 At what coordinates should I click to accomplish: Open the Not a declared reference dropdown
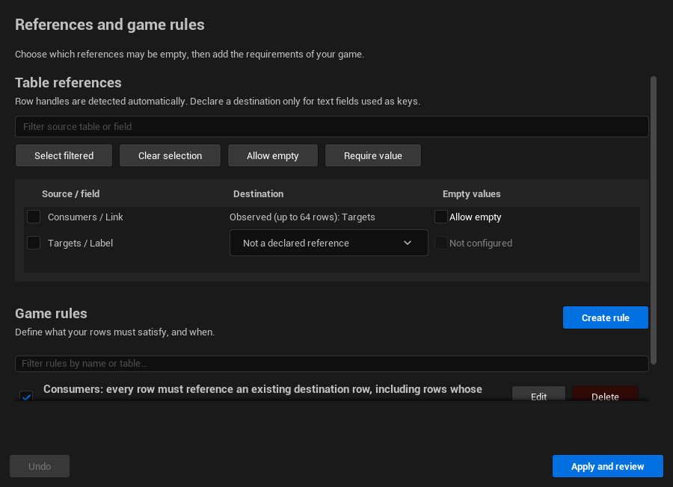tap(329, 243)
